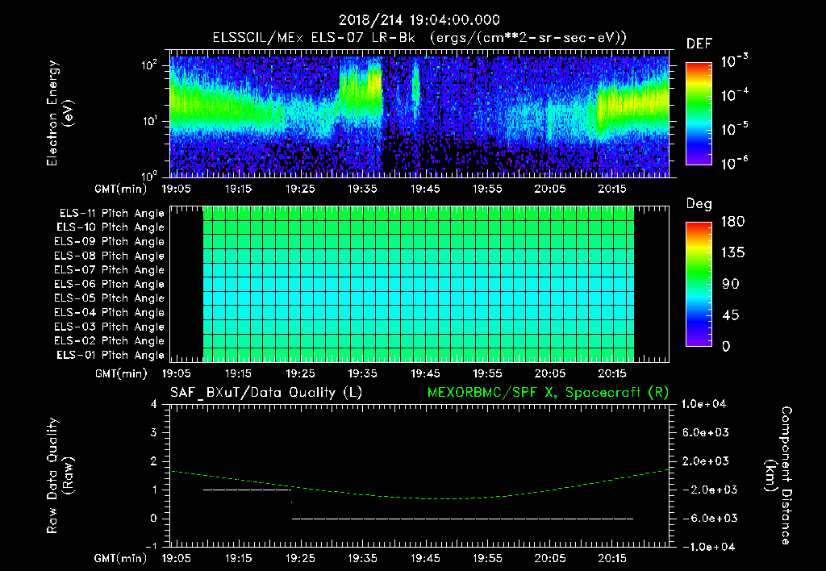Select the "ELSSCIL/MEx ELS-07 LR-Bk" plot title

pos(314,37)
